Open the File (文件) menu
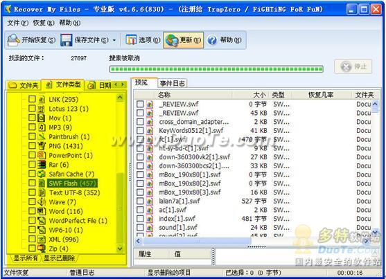This screenshot has width=386, height=279. tap(17, 23)
